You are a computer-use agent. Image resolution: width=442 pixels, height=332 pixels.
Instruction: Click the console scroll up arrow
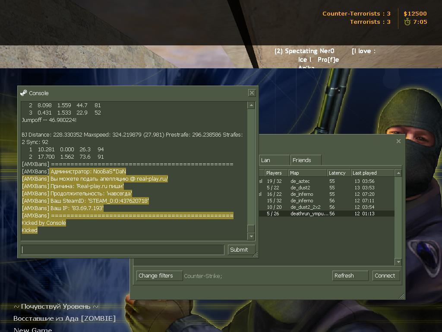pyautogui.click(x=251, y=105)
